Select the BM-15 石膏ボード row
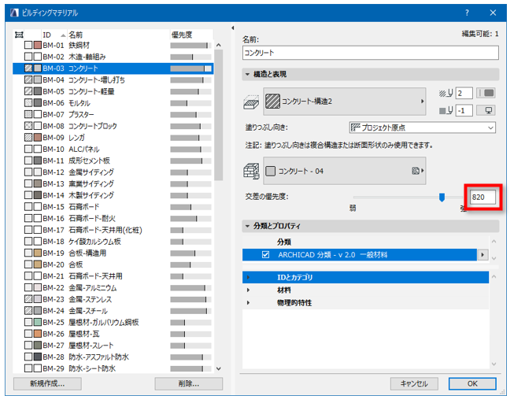Screen dimensions: 514x403 tap(113, 206)
